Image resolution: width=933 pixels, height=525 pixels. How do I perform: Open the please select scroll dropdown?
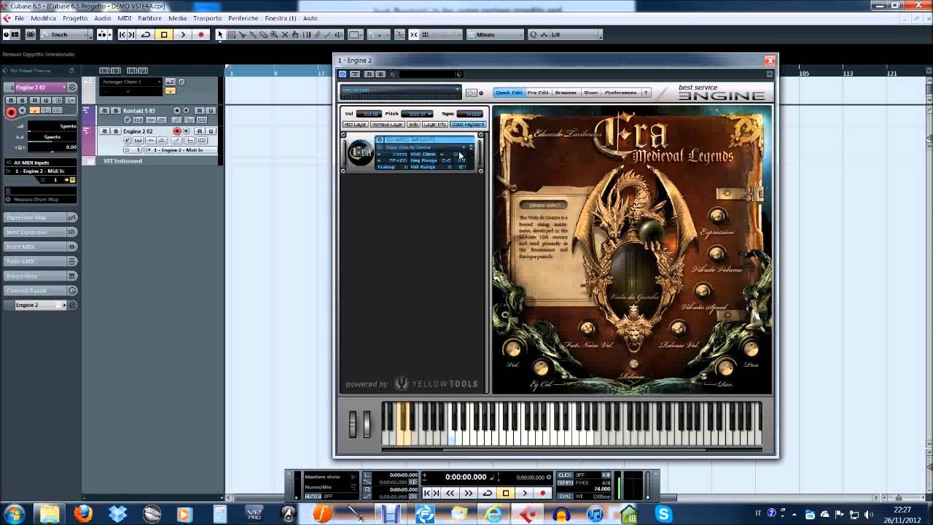tap(544, 205)
